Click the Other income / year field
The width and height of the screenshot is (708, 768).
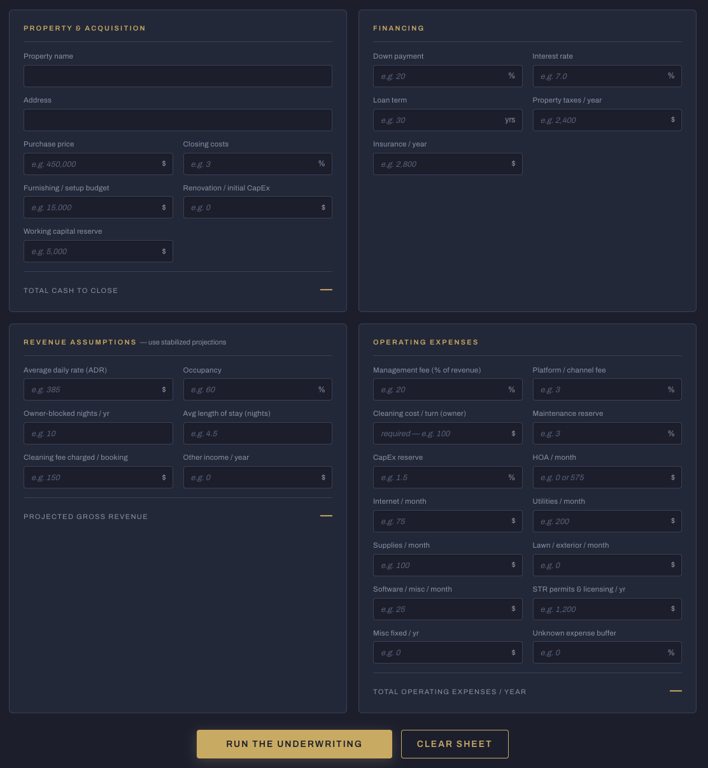coord(257,478)
